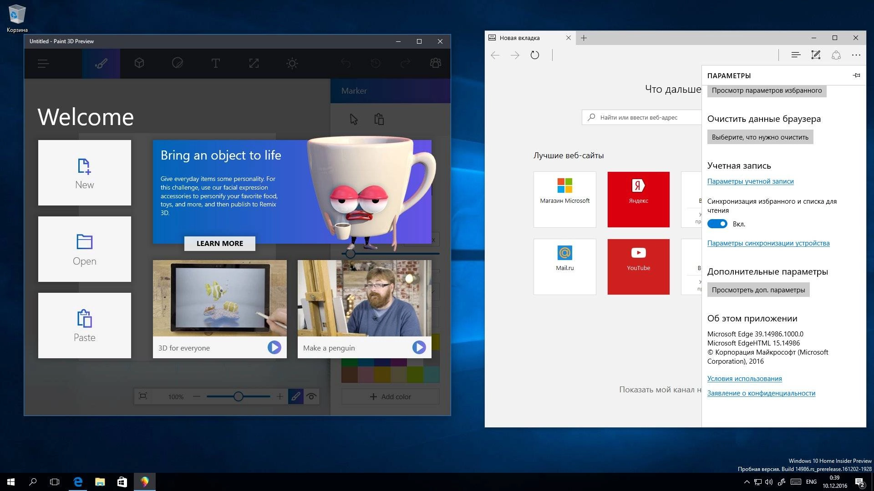Click Выберите, что нужно очистить button
This screenshot has height=491, width=874.
click(x=760, y=137)
